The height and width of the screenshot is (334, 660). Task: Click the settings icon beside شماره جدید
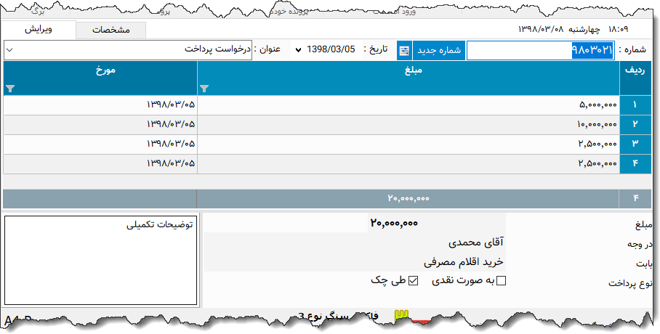point(404,51)
